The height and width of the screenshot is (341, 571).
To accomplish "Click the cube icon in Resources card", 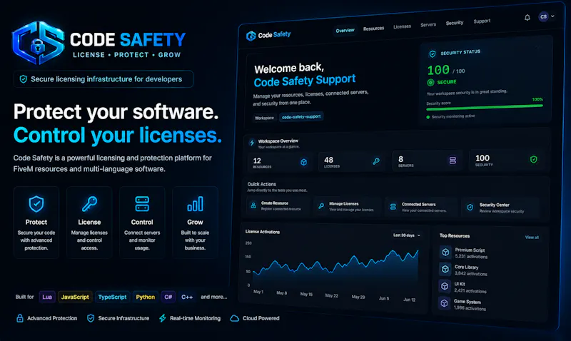I will (304, 163).
